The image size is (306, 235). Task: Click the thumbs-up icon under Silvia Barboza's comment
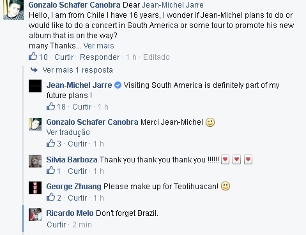51,171
